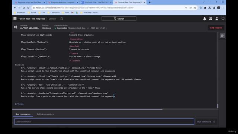Click the -Timeout flag text

(74, 54)
